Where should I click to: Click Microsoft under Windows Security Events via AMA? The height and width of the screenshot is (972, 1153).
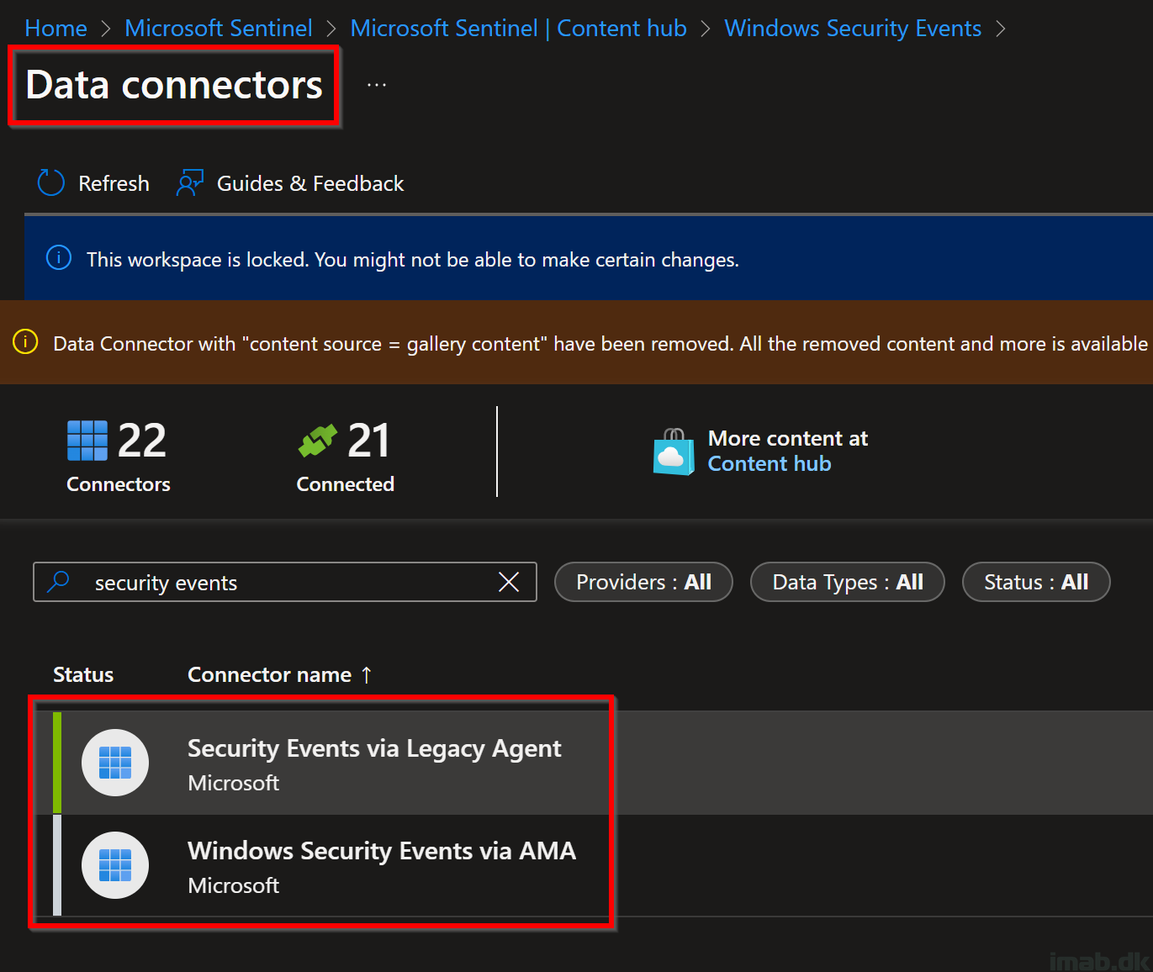pyautogui.click(x=234, y=885)
